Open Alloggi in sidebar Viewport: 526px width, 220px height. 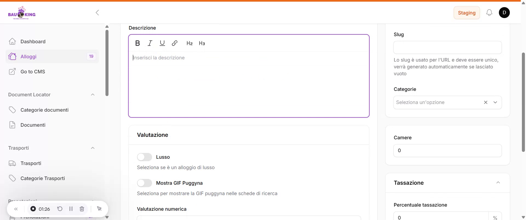52,56
